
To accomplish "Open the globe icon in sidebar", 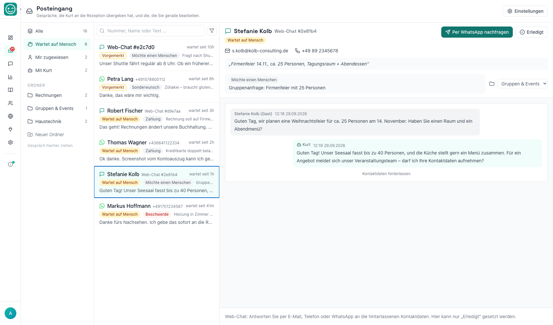I will tap(10, 116).
